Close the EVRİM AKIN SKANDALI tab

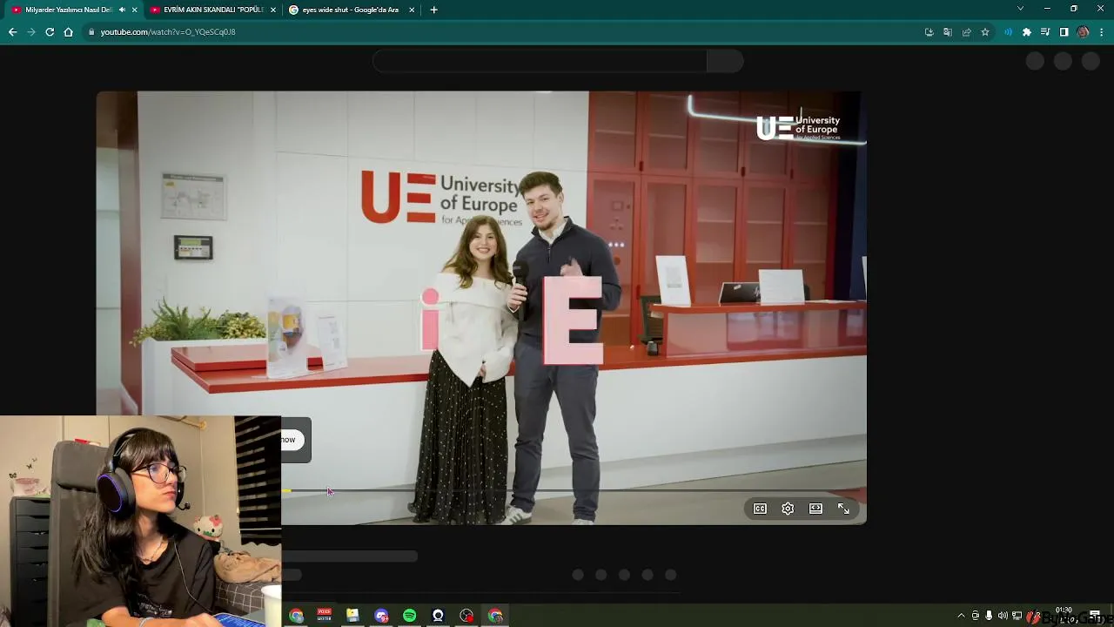click(273, 10)
